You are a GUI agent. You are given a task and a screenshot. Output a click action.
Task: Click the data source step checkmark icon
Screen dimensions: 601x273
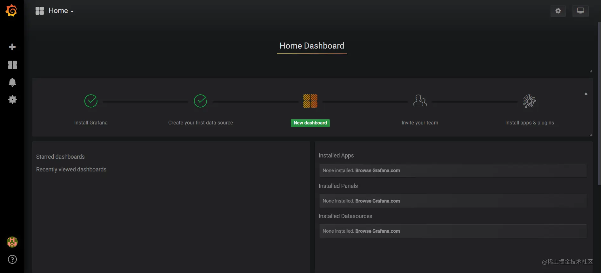click(200, 101)
